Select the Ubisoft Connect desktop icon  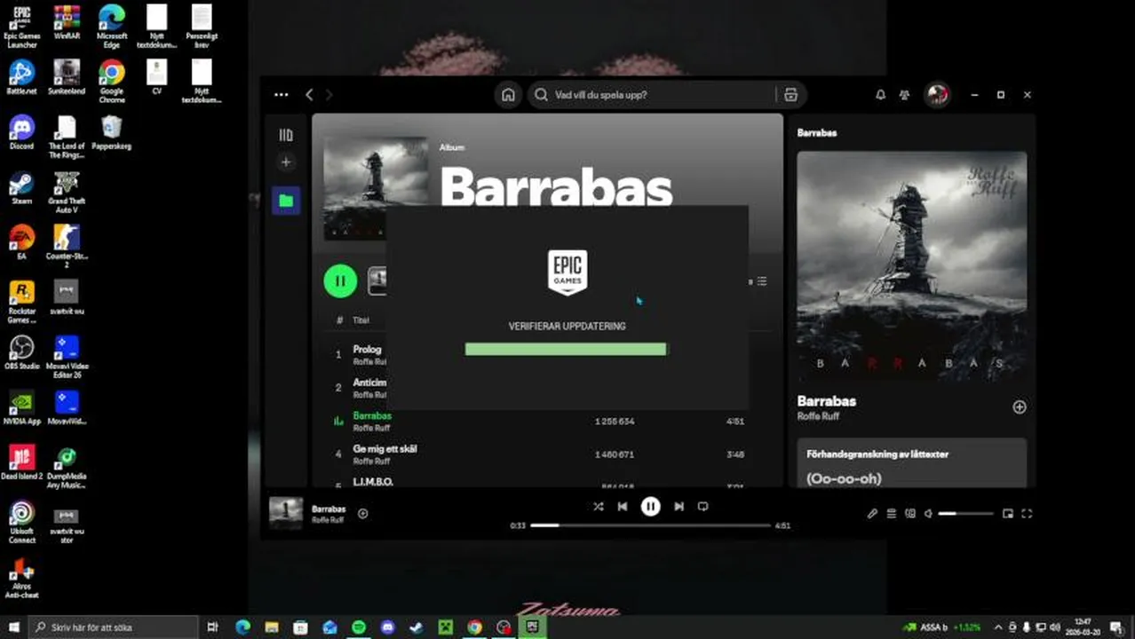[21, 522]
